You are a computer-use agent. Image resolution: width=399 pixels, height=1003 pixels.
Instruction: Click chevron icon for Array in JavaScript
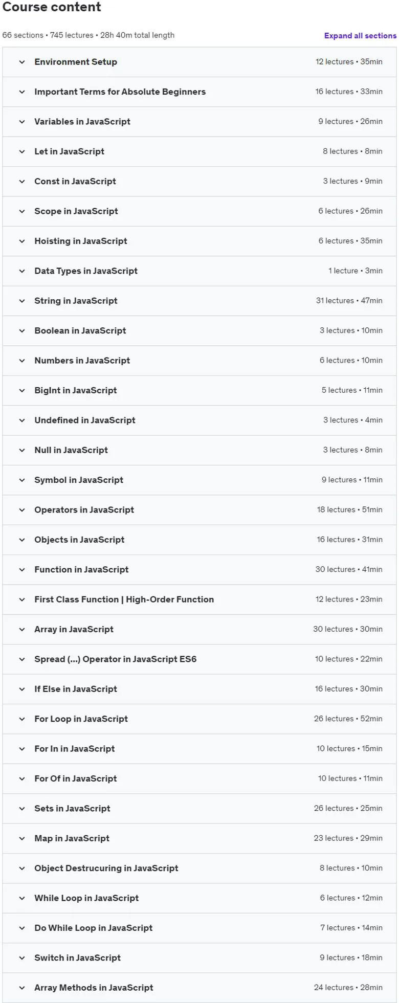(22, 630)
